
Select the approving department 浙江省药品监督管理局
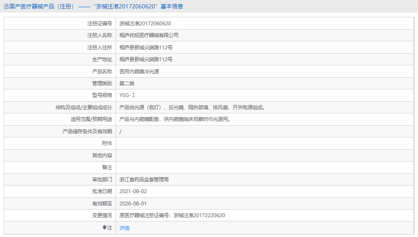(144, 180)
